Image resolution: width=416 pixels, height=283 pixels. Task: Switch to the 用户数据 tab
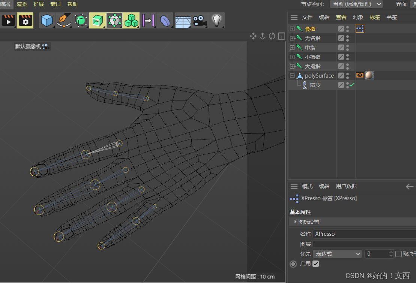point(346,186)
